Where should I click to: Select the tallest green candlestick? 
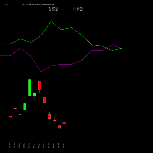[30, 88]
